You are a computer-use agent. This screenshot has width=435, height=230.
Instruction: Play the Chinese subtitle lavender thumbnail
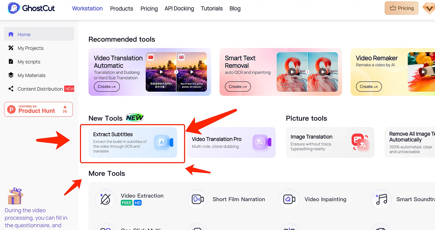tap(161, 72)
